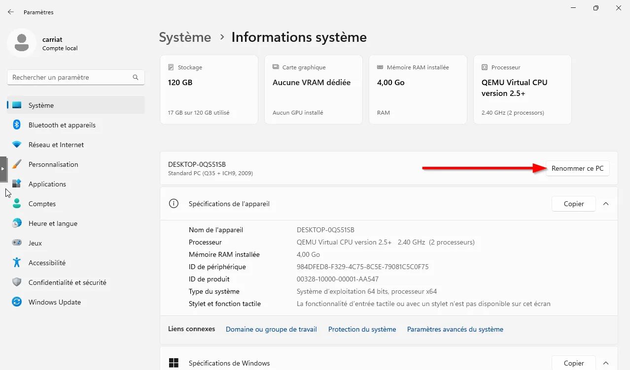The image size is (630, 370).
Task: Open Bluetooth et appareils icon
Action: coord(17,125)
